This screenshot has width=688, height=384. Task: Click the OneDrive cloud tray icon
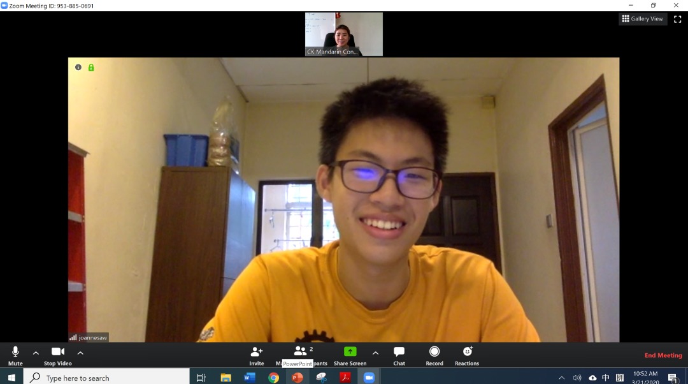[x=592, y=378]
